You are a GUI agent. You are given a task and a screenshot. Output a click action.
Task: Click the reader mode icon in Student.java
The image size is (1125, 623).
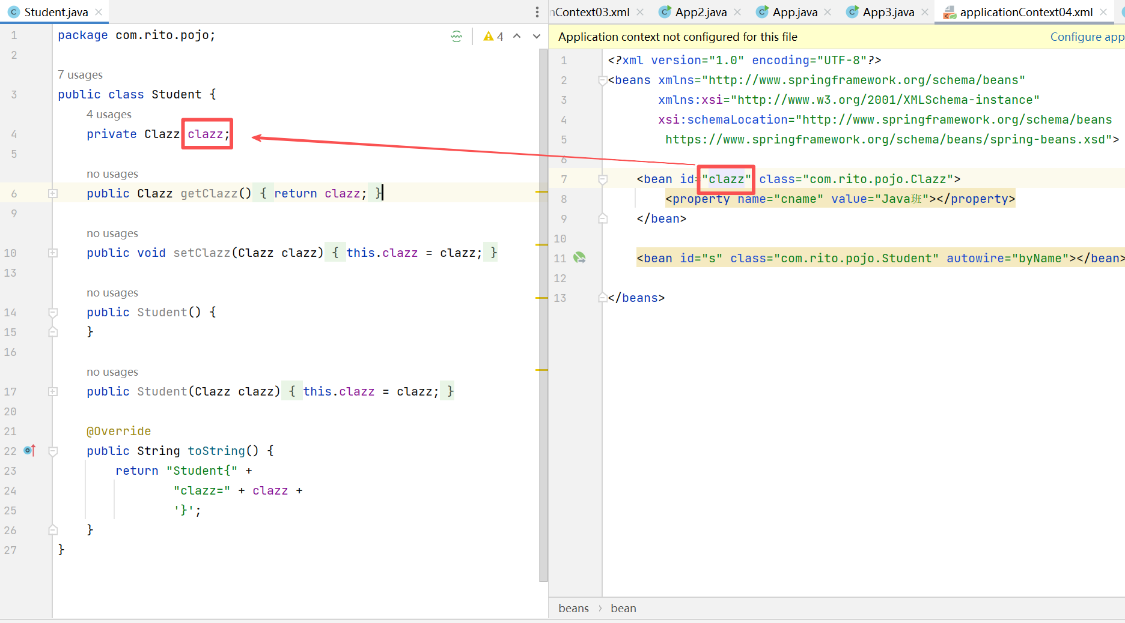(457, 37)
